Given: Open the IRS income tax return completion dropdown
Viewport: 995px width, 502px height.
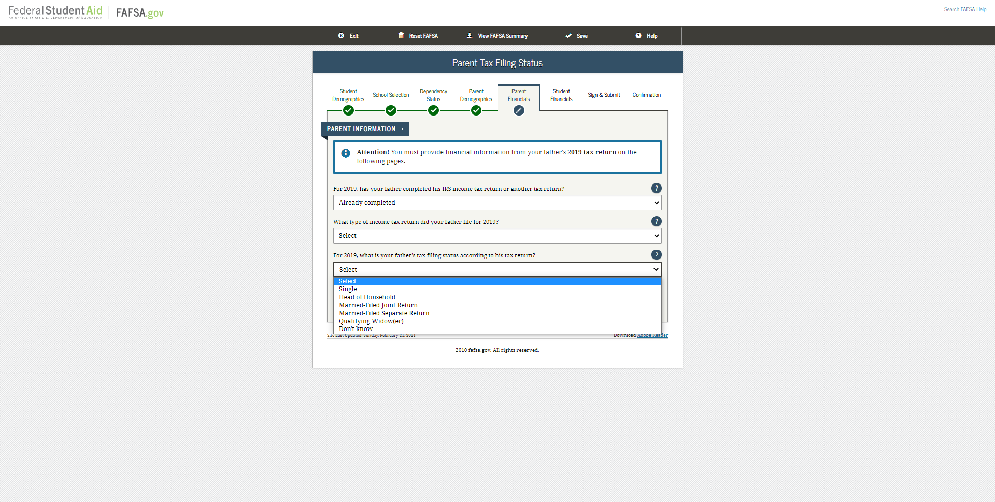Looking at the screenshot, I should (x=496, y=203).
